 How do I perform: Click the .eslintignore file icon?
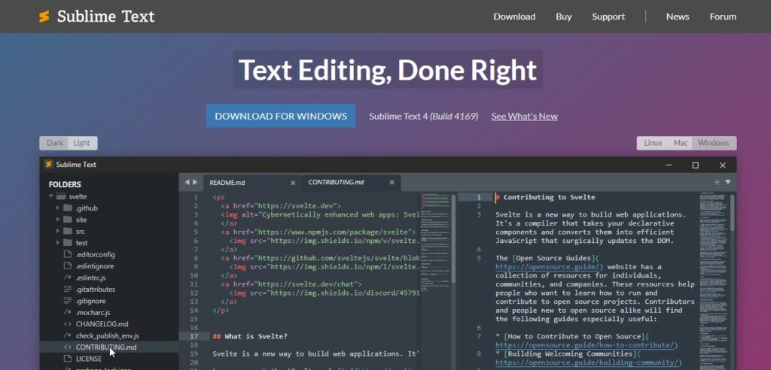pos(68,265)
